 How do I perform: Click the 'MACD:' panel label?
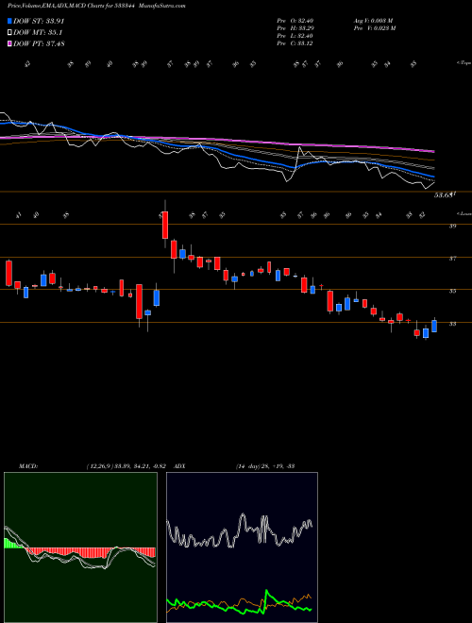pyautogui.click(x=28, y=466)
